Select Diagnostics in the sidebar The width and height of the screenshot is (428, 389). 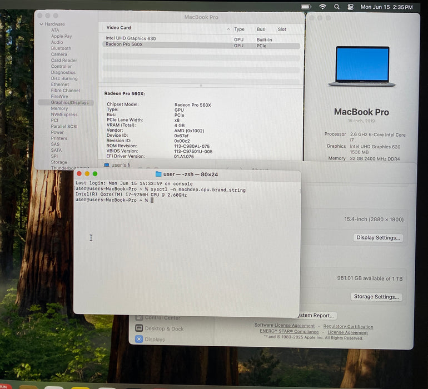pos(63,72)
